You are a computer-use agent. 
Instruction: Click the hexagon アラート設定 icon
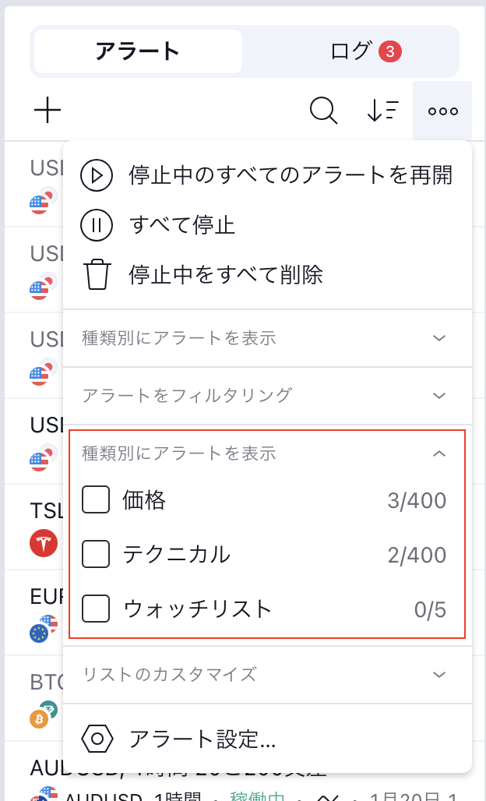[x=97, y=739]
